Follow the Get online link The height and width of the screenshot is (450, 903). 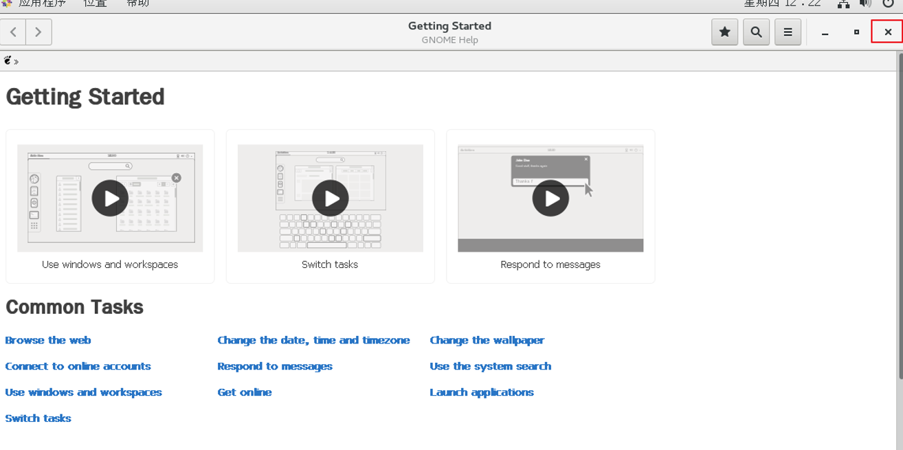(245, 392)
